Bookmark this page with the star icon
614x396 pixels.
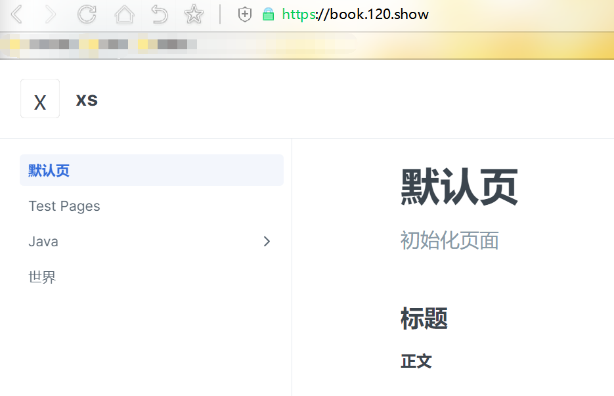[x=194, y=14]
